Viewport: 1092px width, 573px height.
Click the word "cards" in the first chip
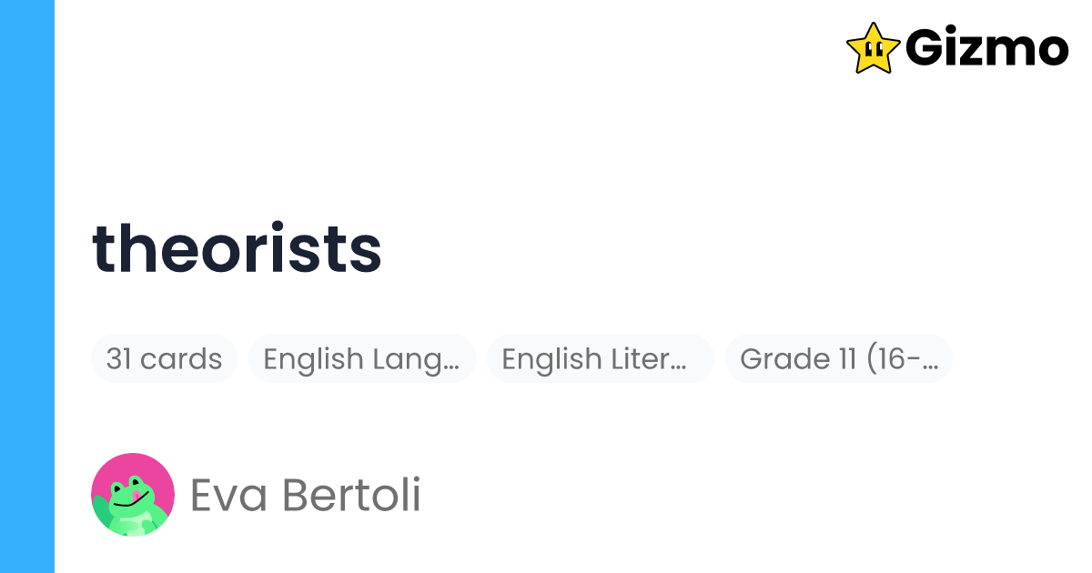181,358
